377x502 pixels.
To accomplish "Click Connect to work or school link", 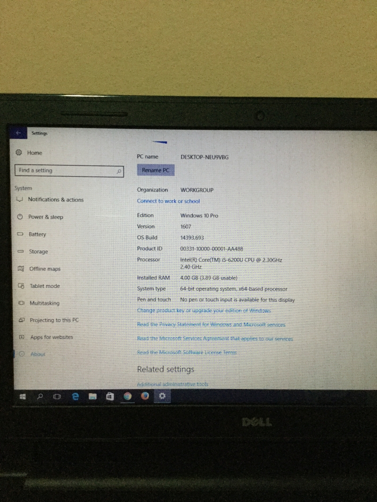I will click(x=168, y=201).
